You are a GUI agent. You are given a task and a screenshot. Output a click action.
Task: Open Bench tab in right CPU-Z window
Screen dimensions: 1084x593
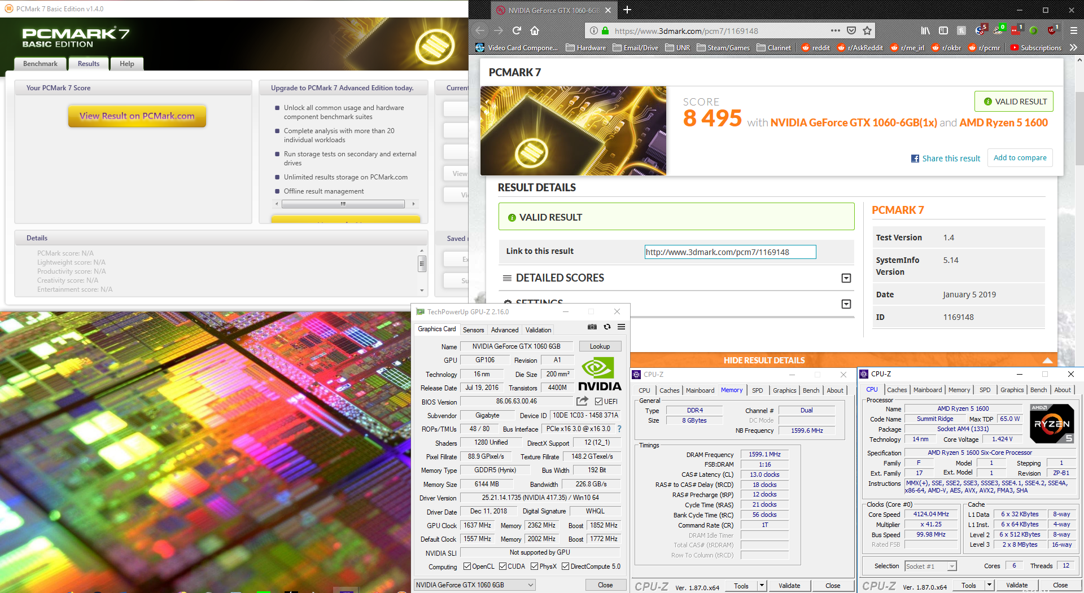tap(1038, 390)
